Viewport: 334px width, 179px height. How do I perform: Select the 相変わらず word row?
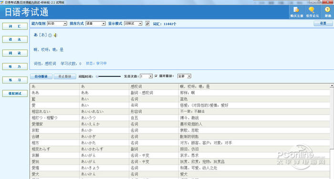point(180,149)
